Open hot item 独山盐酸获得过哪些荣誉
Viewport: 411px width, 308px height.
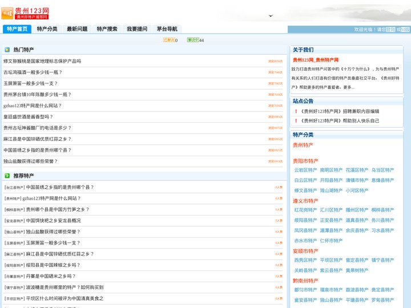30,161
